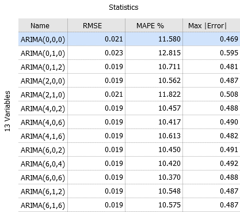Click the Name column header
240x212 pixels.
[43, 25]
